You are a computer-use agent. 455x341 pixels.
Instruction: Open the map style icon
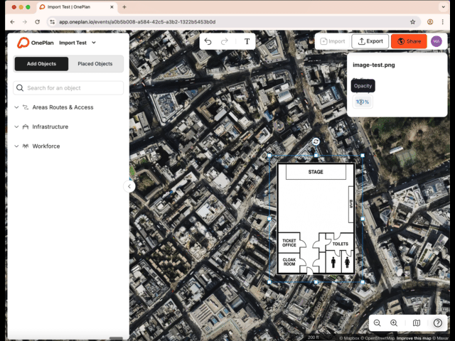(417, 323)
